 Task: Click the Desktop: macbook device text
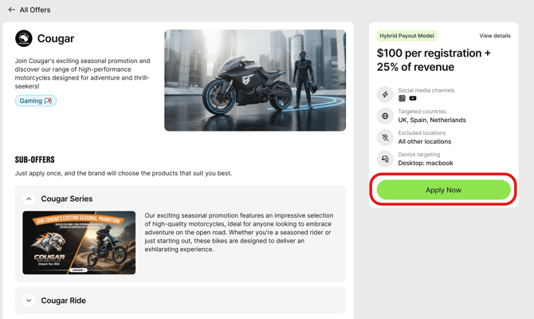coord(426,163)
